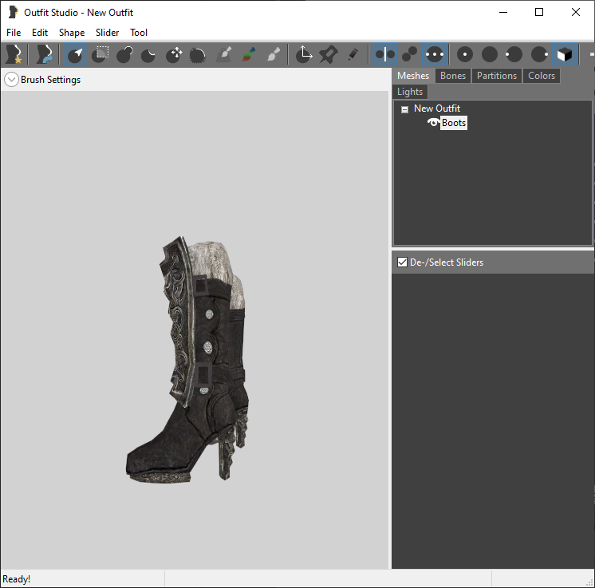Image resolution: width=595 pixels, height=588 pixels.
Task: Toggle visibility eye of the Boots mesh
Action: point(433,123)
